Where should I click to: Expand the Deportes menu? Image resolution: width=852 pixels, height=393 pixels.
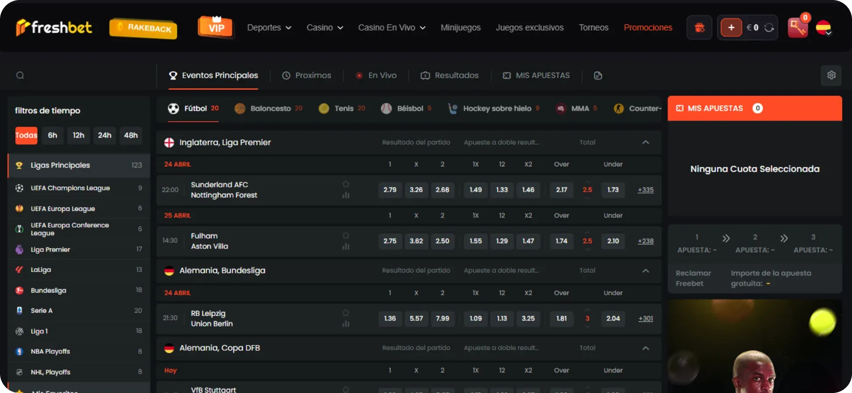pyautogui.click(x=269, y=28)
